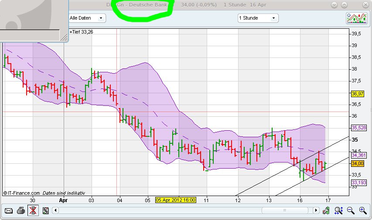Click the IT-Finance.com copyright text
This screenshot has width=372, height=220.
click(21, 193)
